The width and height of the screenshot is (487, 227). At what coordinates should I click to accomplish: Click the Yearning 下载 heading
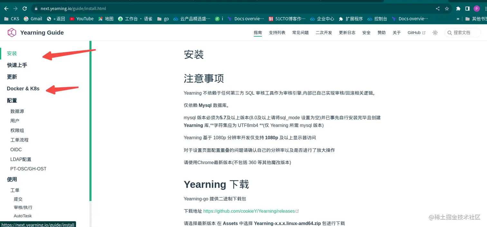coord(216,184)
